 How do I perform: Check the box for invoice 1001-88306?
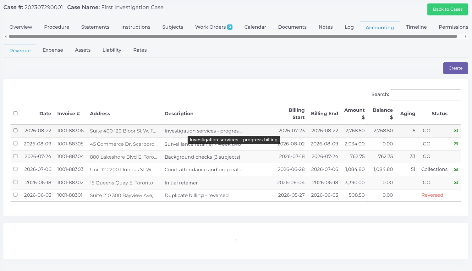[x=15, y=130]
